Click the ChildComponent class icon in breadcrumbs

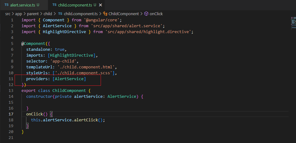point(105,14)
